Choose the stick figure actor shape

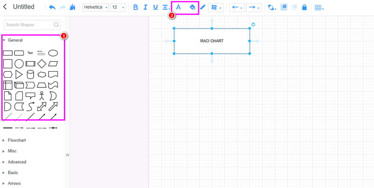(x=42, y=96)
